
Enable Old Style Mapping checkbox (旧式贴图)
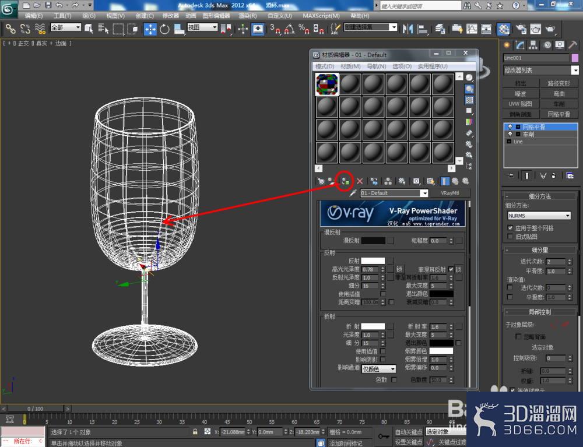tap(510, 236)
